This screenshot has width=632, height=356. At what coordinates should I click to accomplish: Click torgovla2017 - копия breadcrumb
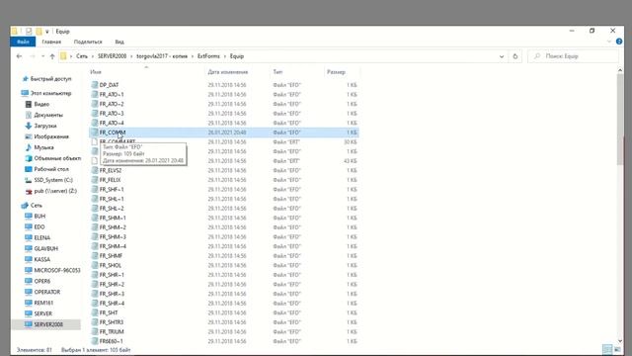162,56
